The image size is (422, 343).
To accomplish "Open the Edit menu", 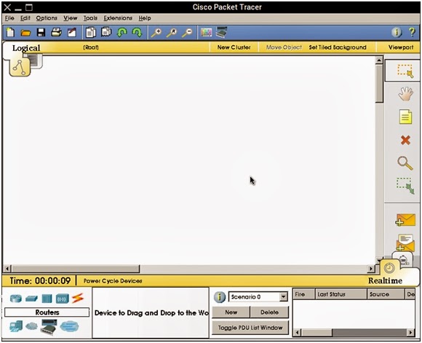I will [25, 18].
